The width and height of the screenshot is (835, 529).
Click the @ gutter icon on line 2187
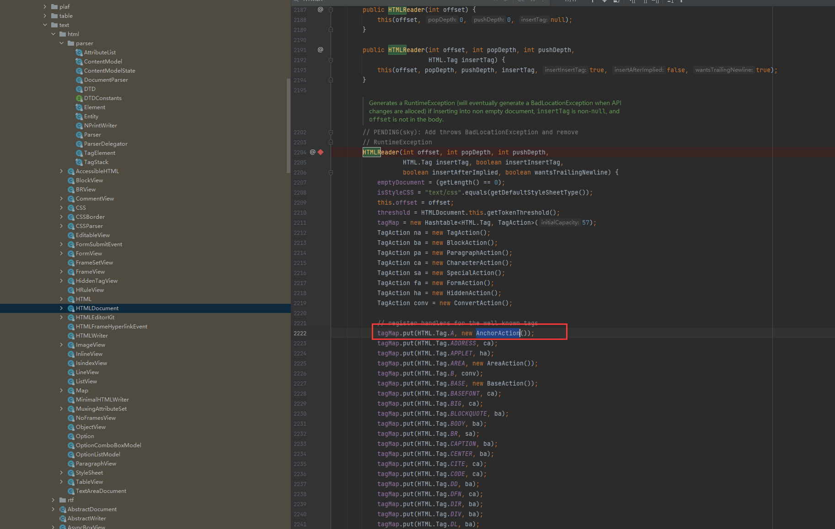click(321, 10)
